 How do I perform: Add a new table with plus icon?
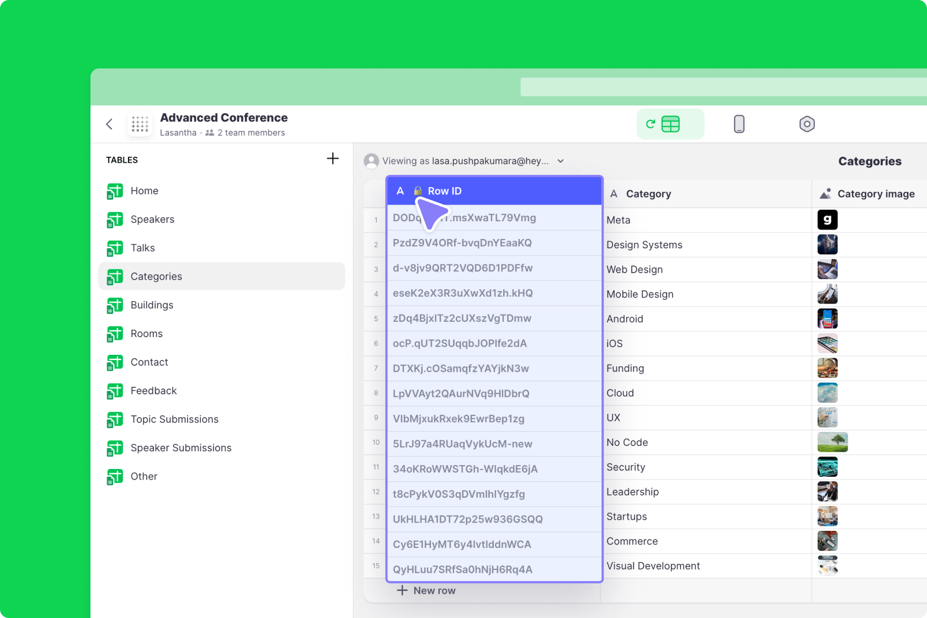(333, 159)
